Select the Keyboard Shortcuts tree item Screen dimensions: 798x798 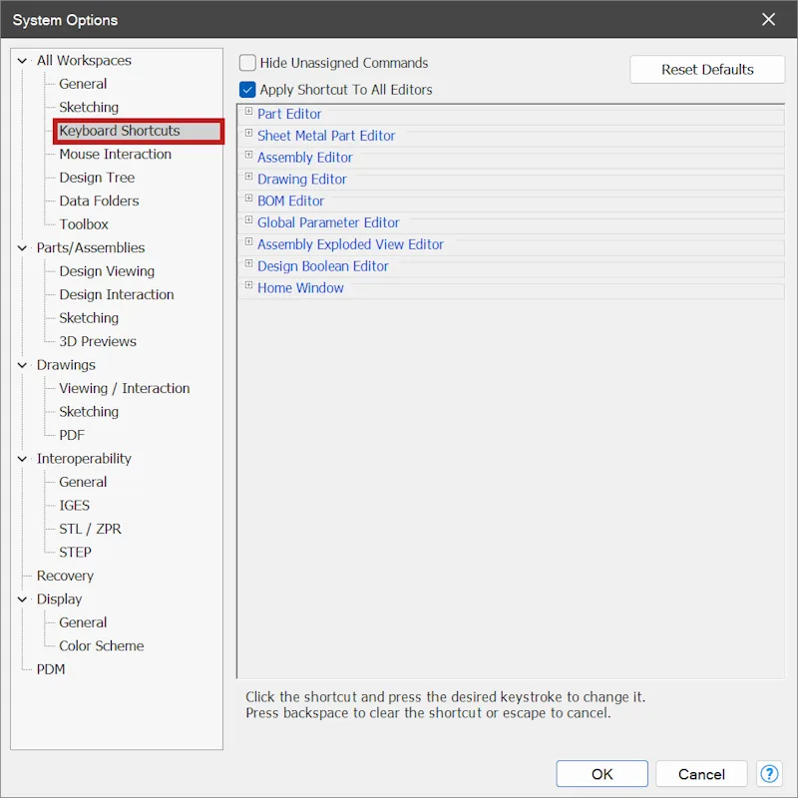[120, 131]
